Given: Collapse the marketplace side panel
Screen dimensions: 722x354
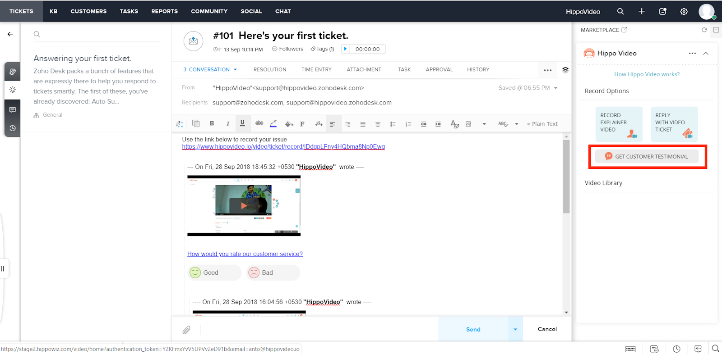Looking at the screenshot, I should pyautogui.click(x=716, y=30).
